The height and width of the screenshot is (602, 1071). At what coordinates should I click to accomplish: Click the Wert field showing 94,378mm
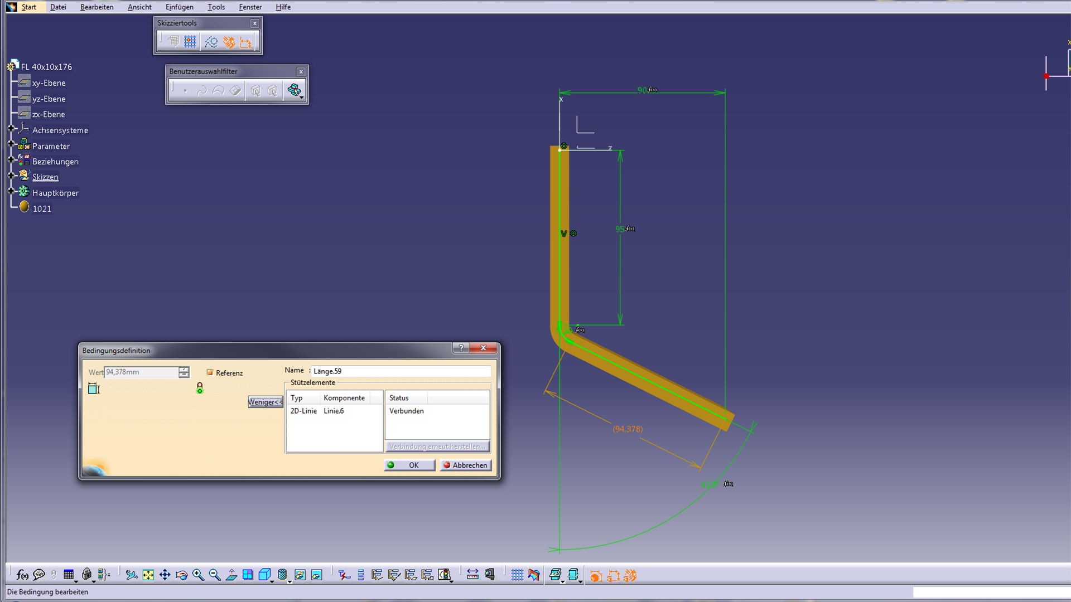click(x=142, y=372)
